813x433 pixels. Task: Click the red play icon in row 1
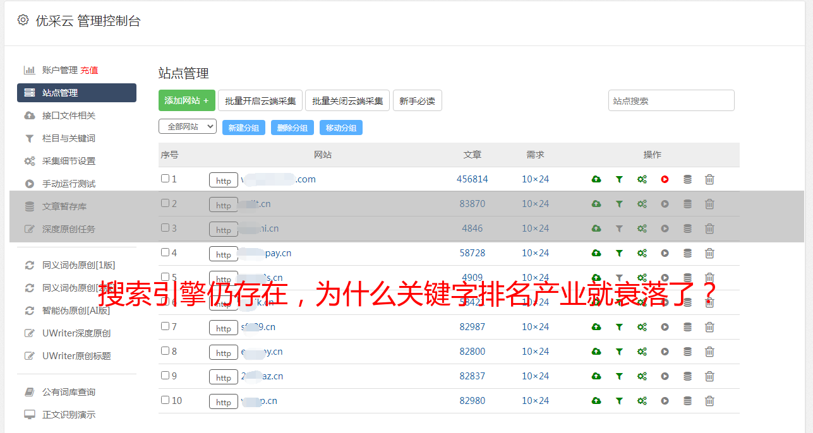point(665,179)
